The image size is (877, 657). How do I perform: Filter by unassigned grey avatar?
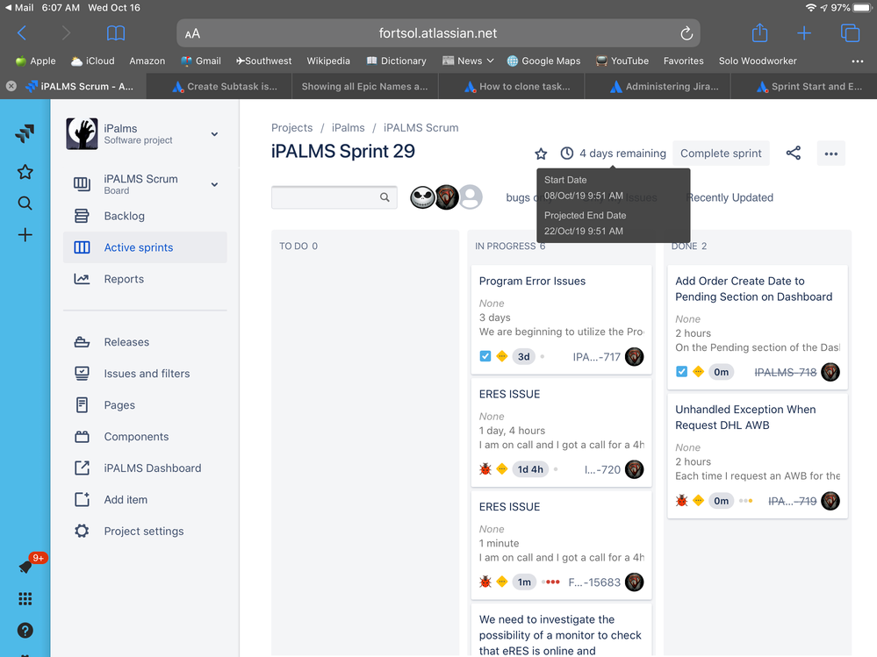click(471, 197)
